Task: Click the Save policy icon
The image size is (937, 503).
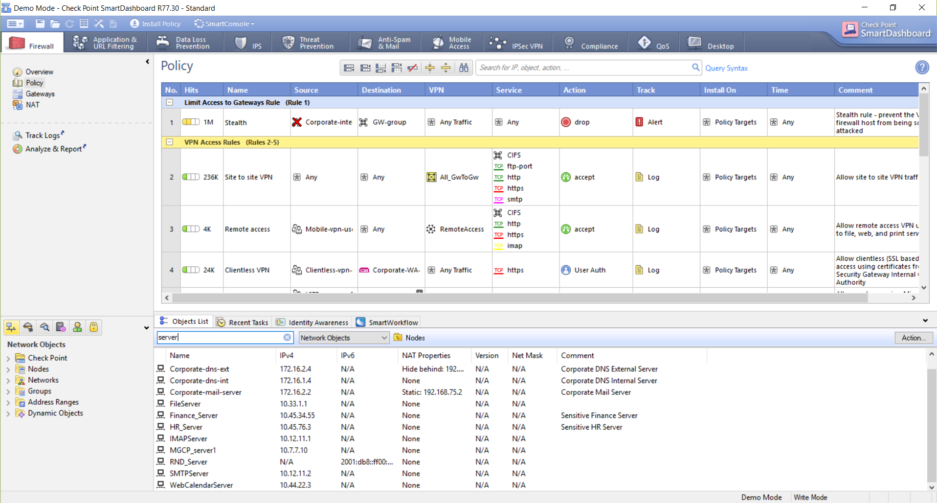Action: pos(40,23)
